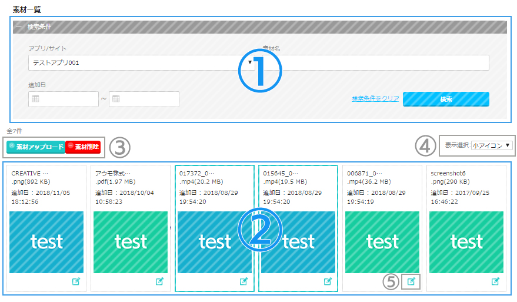Click edit icon on CREATIVE .png card
The height and width of the screenshot is (302, 517).
pyautogui.click(x=76, y=281)
